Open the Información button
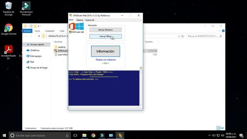Screen dimensions: 247x139 (x=105, y=51)
